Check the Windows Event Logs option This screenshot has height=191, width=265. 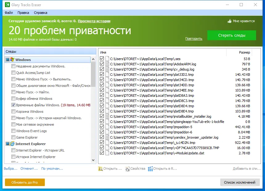pos(13,131)
